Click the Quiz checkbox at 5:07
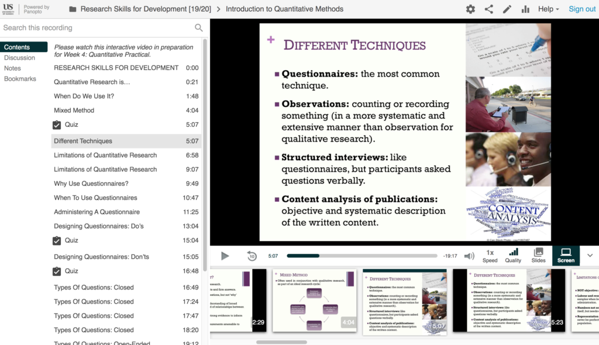 point(56,125)
